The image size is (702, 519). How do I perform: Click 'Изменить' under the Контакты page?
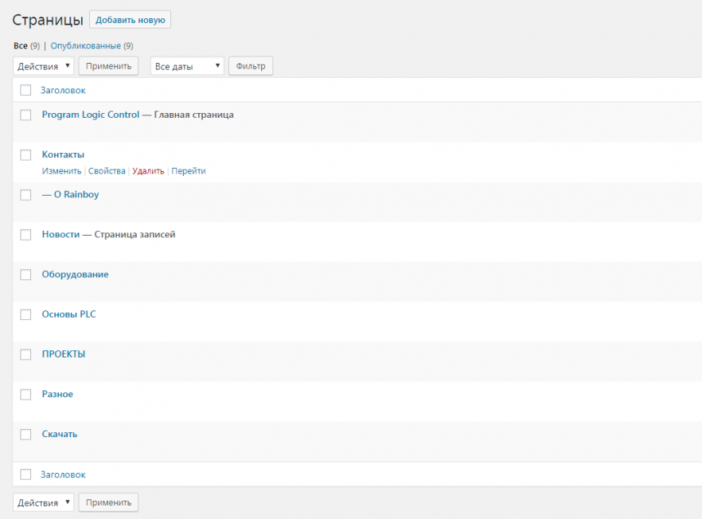pyautogui.click(x=61, y=171)
